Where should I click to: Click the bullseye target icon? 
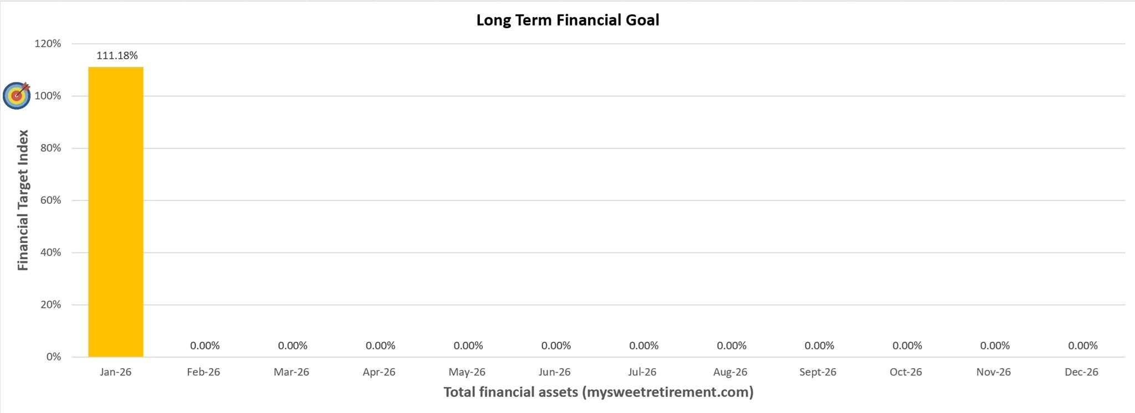[17, 95]
